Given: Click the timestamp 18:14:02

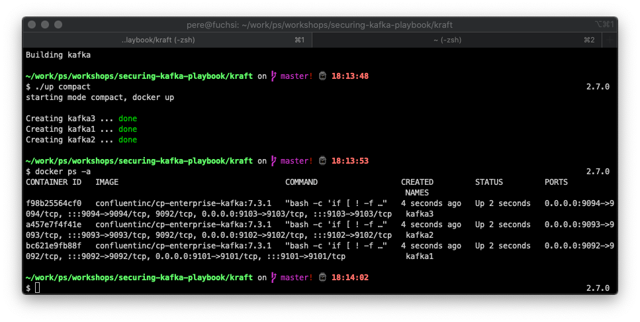Looking at the screenshot, I should point(350,278).
